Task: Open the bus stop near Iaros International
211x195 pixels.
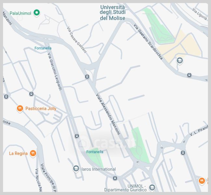Action: pos(115,178)
